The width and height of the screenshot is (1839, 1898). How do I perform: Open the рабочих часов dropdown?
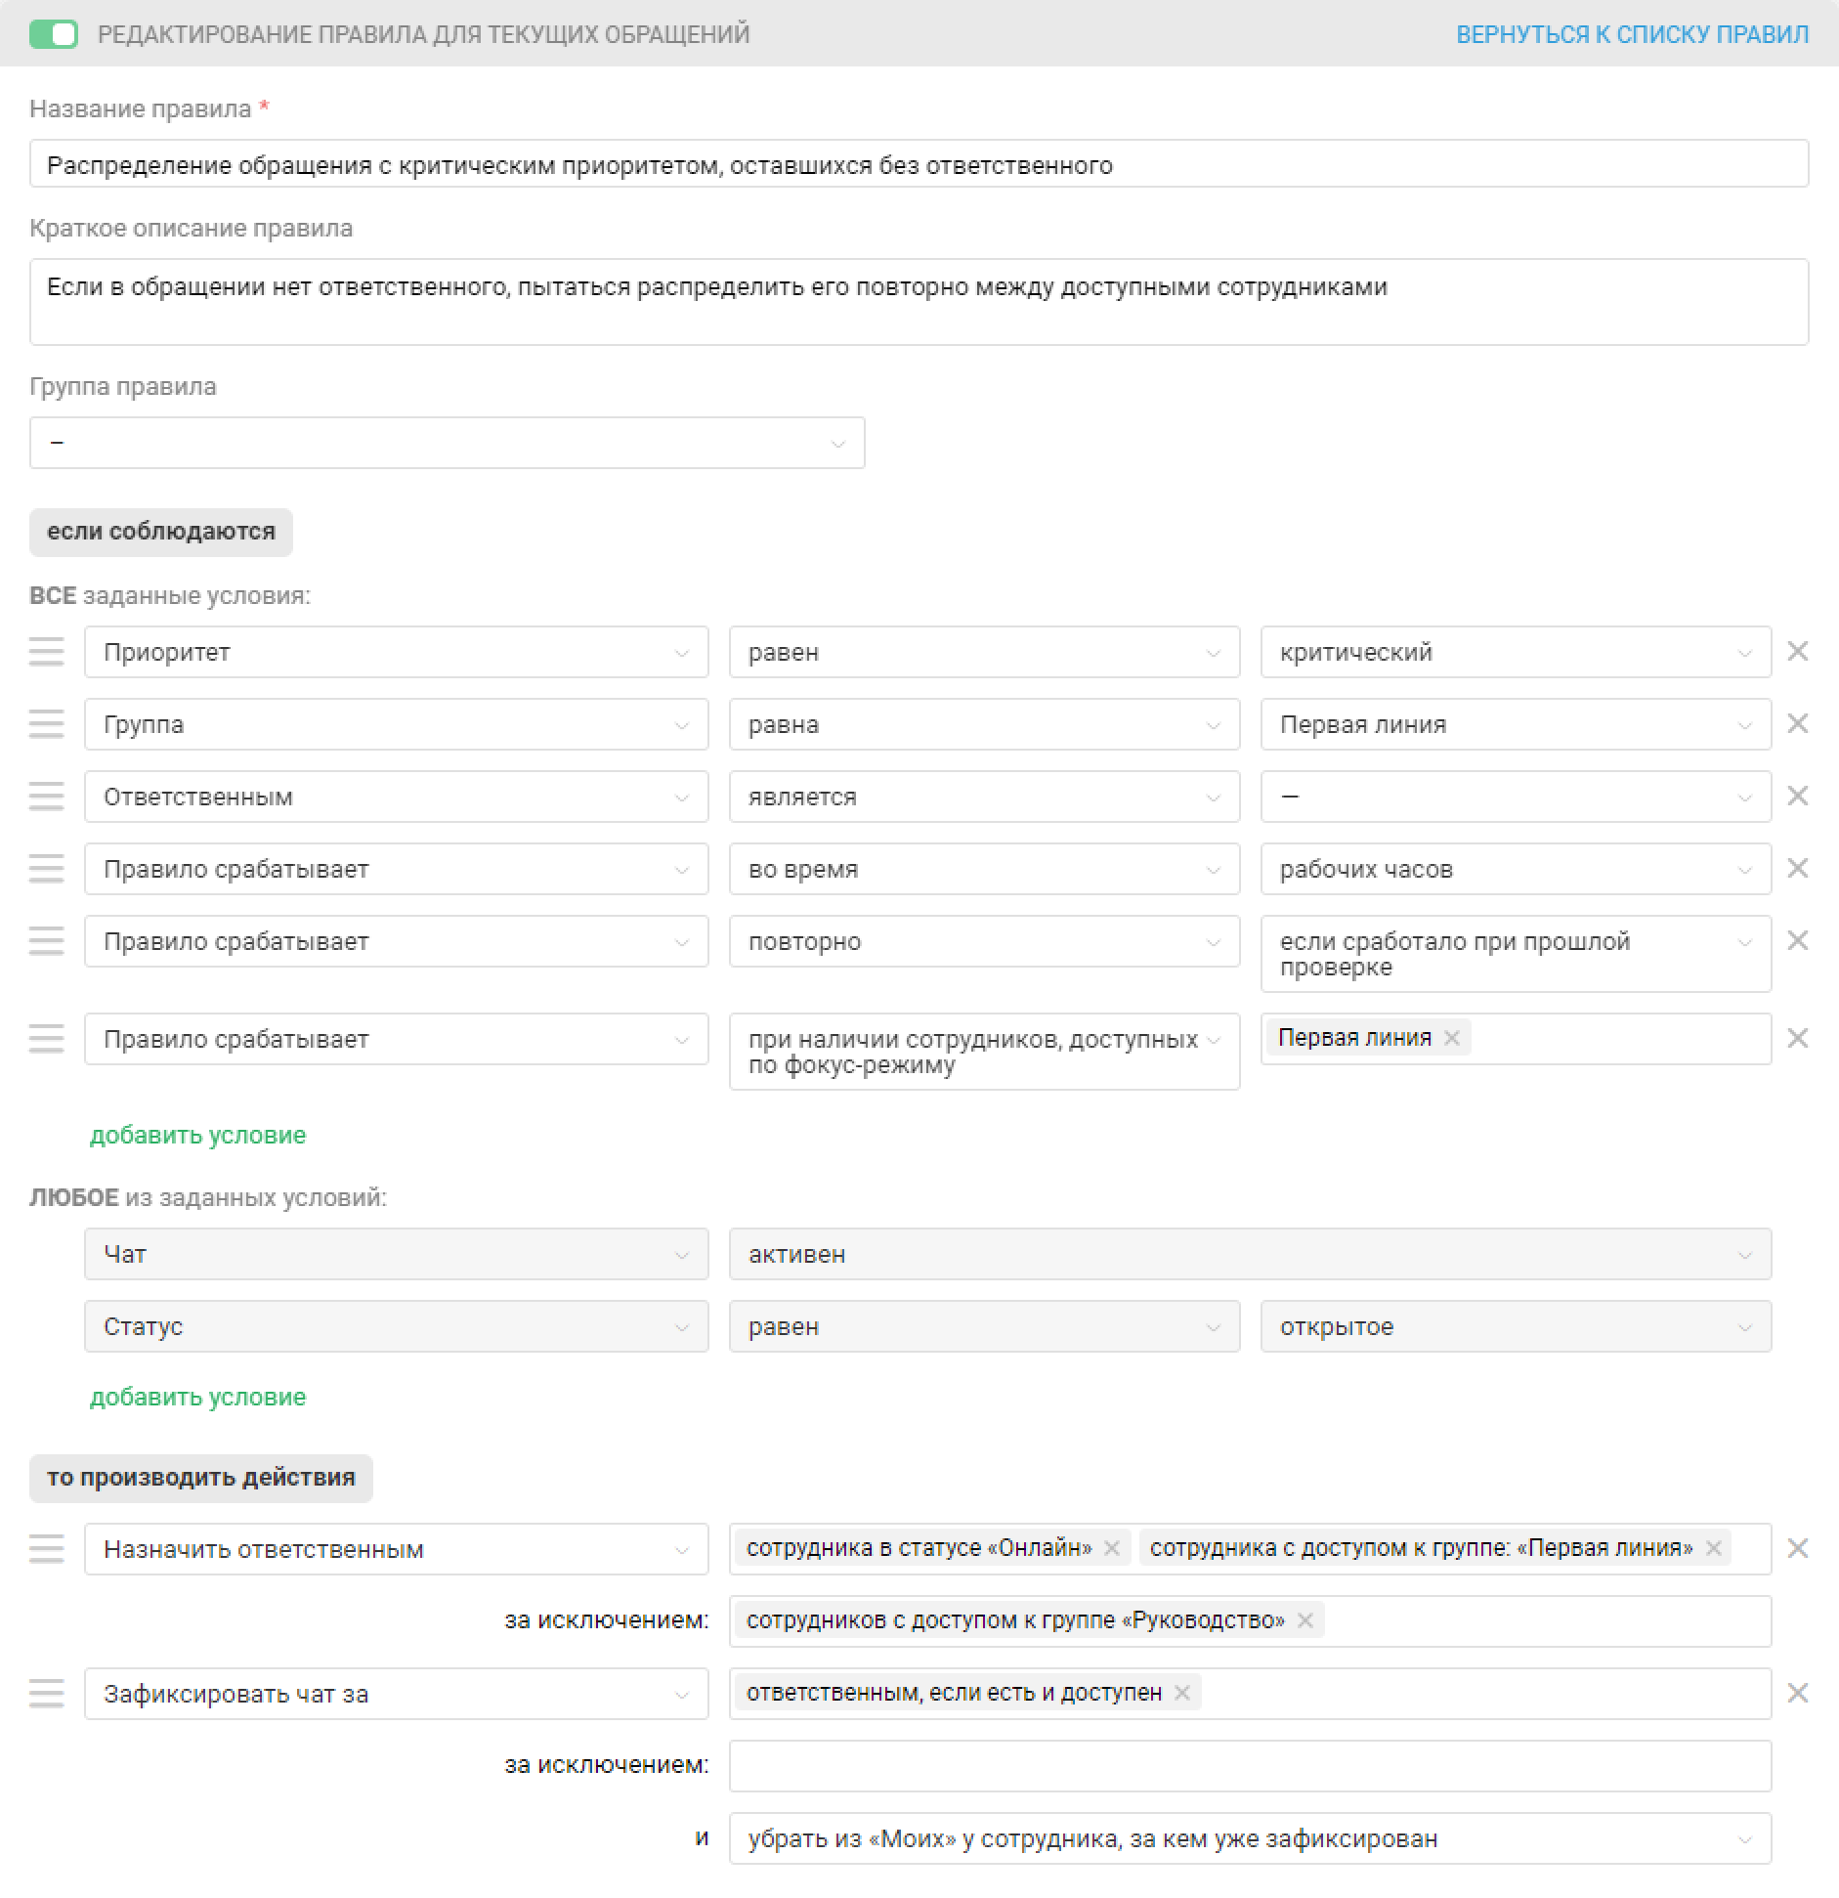(x=1515, y=869)
